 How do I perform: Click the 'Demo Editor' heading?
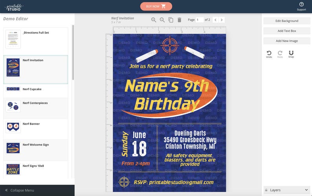coord(16,19)
